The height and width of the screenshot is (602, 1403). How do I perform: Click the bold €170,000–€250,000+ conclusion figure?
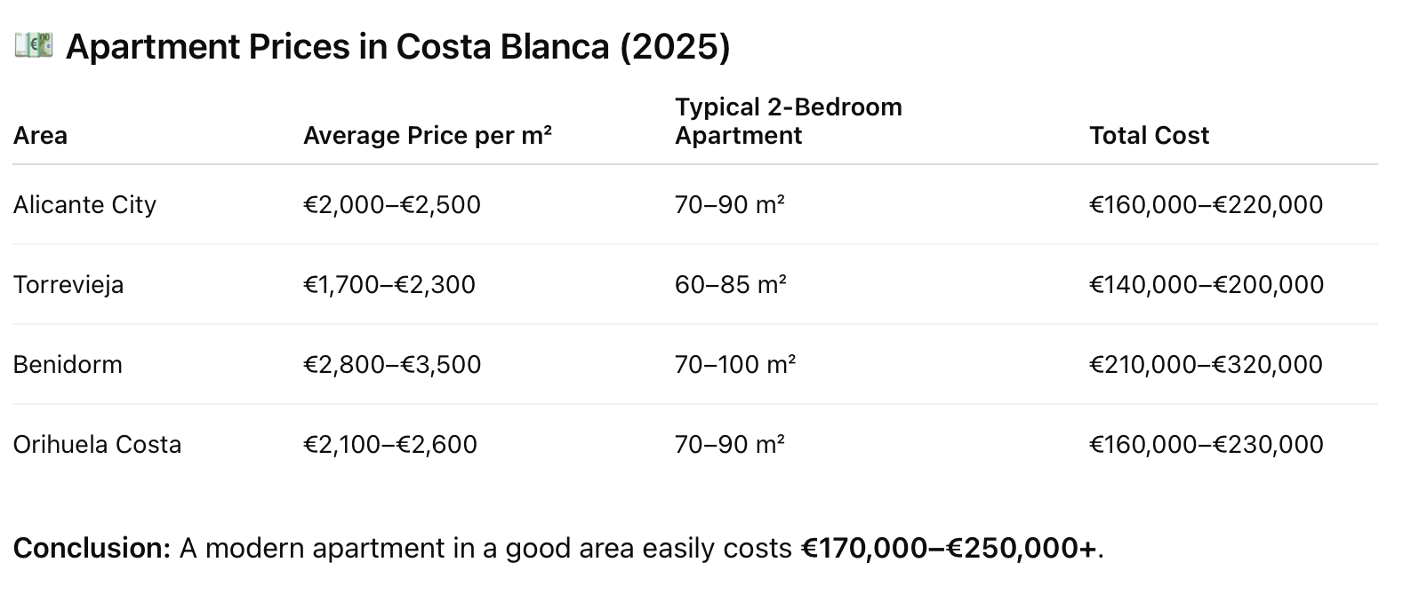[949, 548]
